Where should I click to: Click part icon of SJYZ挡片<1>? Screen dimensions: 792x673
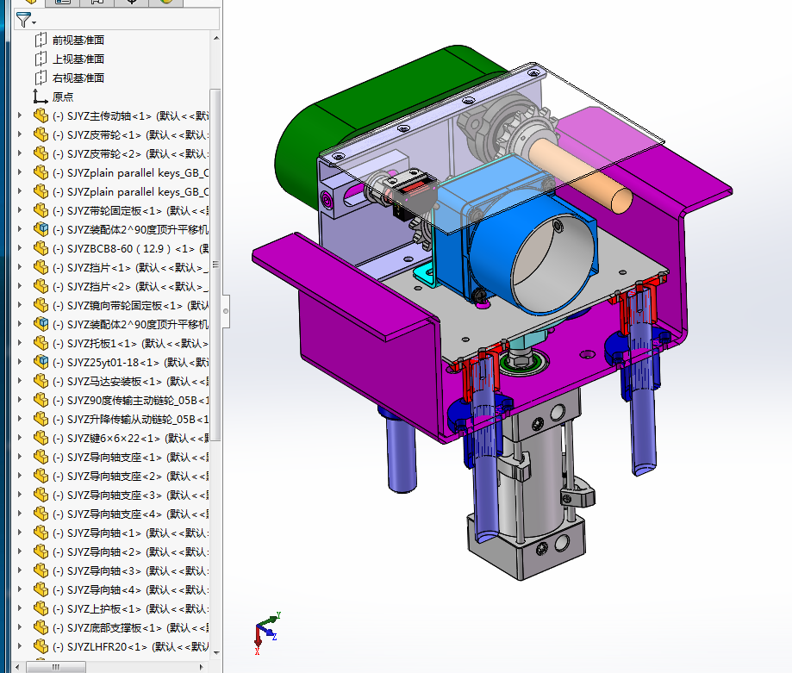41,268
